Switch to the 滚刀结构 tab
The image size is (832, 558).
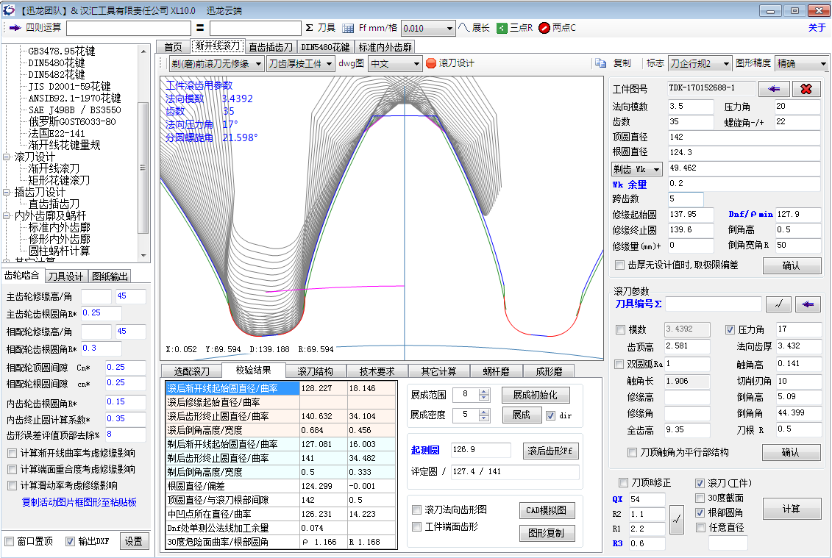coord(315,371)
